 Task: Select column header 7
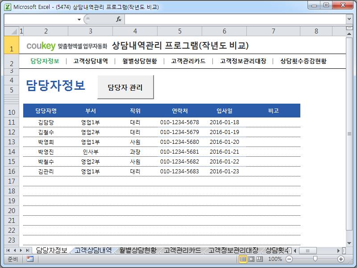pos(273,31)
